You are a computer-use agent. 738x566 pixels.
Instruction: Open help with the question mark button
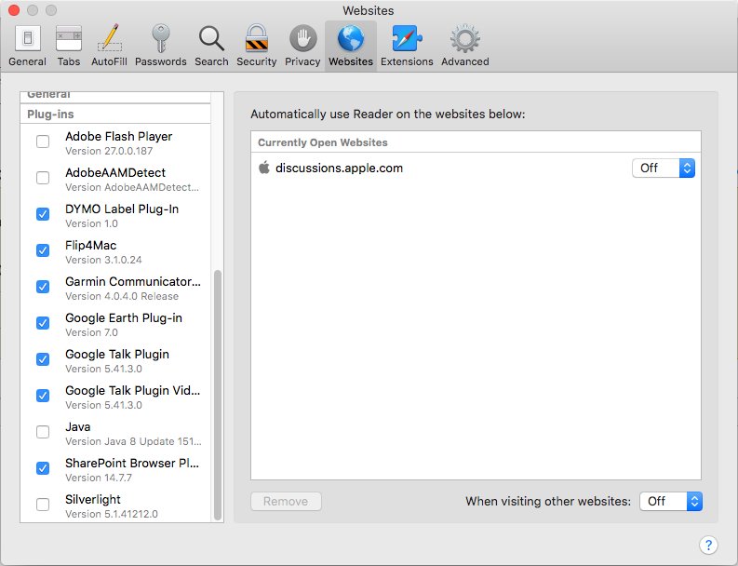(707, 545)
